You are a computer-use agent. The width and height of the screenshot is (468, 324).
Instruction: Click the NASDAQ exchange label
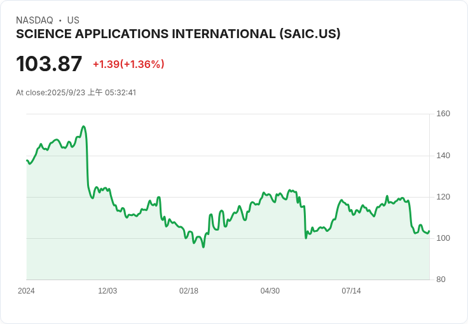click(x=34, y=20)
